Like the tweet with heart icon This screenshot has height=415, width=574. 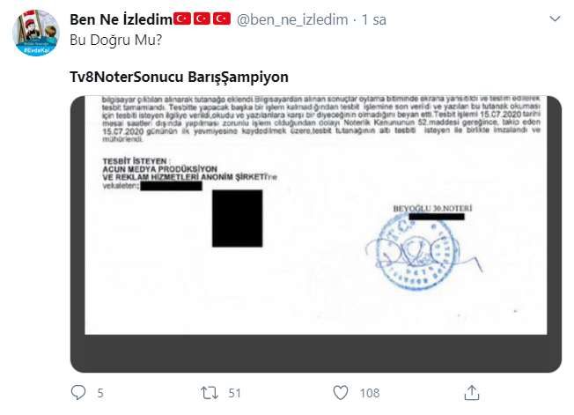[x=341, y=393]
